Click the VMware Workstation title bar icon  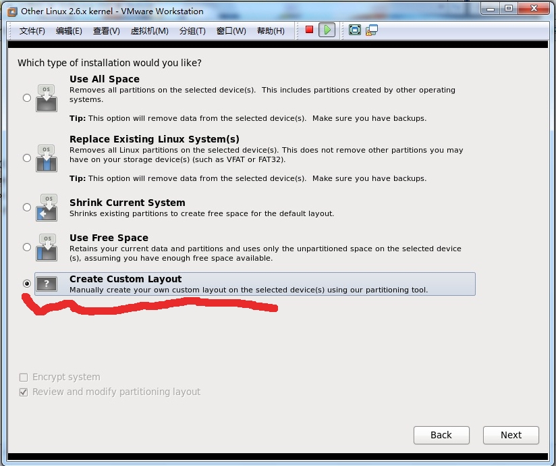pyautogui.click(x=11, y=11)
